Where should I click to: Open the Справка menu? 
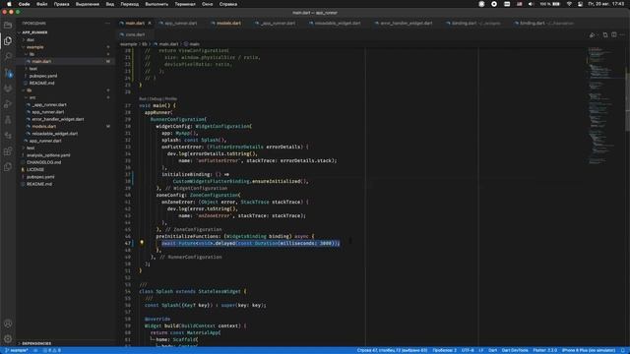tap(228, 4)
